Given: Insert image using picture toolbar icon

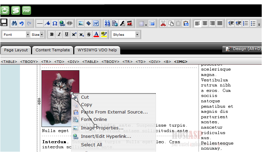Looking at the screenshot, I should (81, 23).
